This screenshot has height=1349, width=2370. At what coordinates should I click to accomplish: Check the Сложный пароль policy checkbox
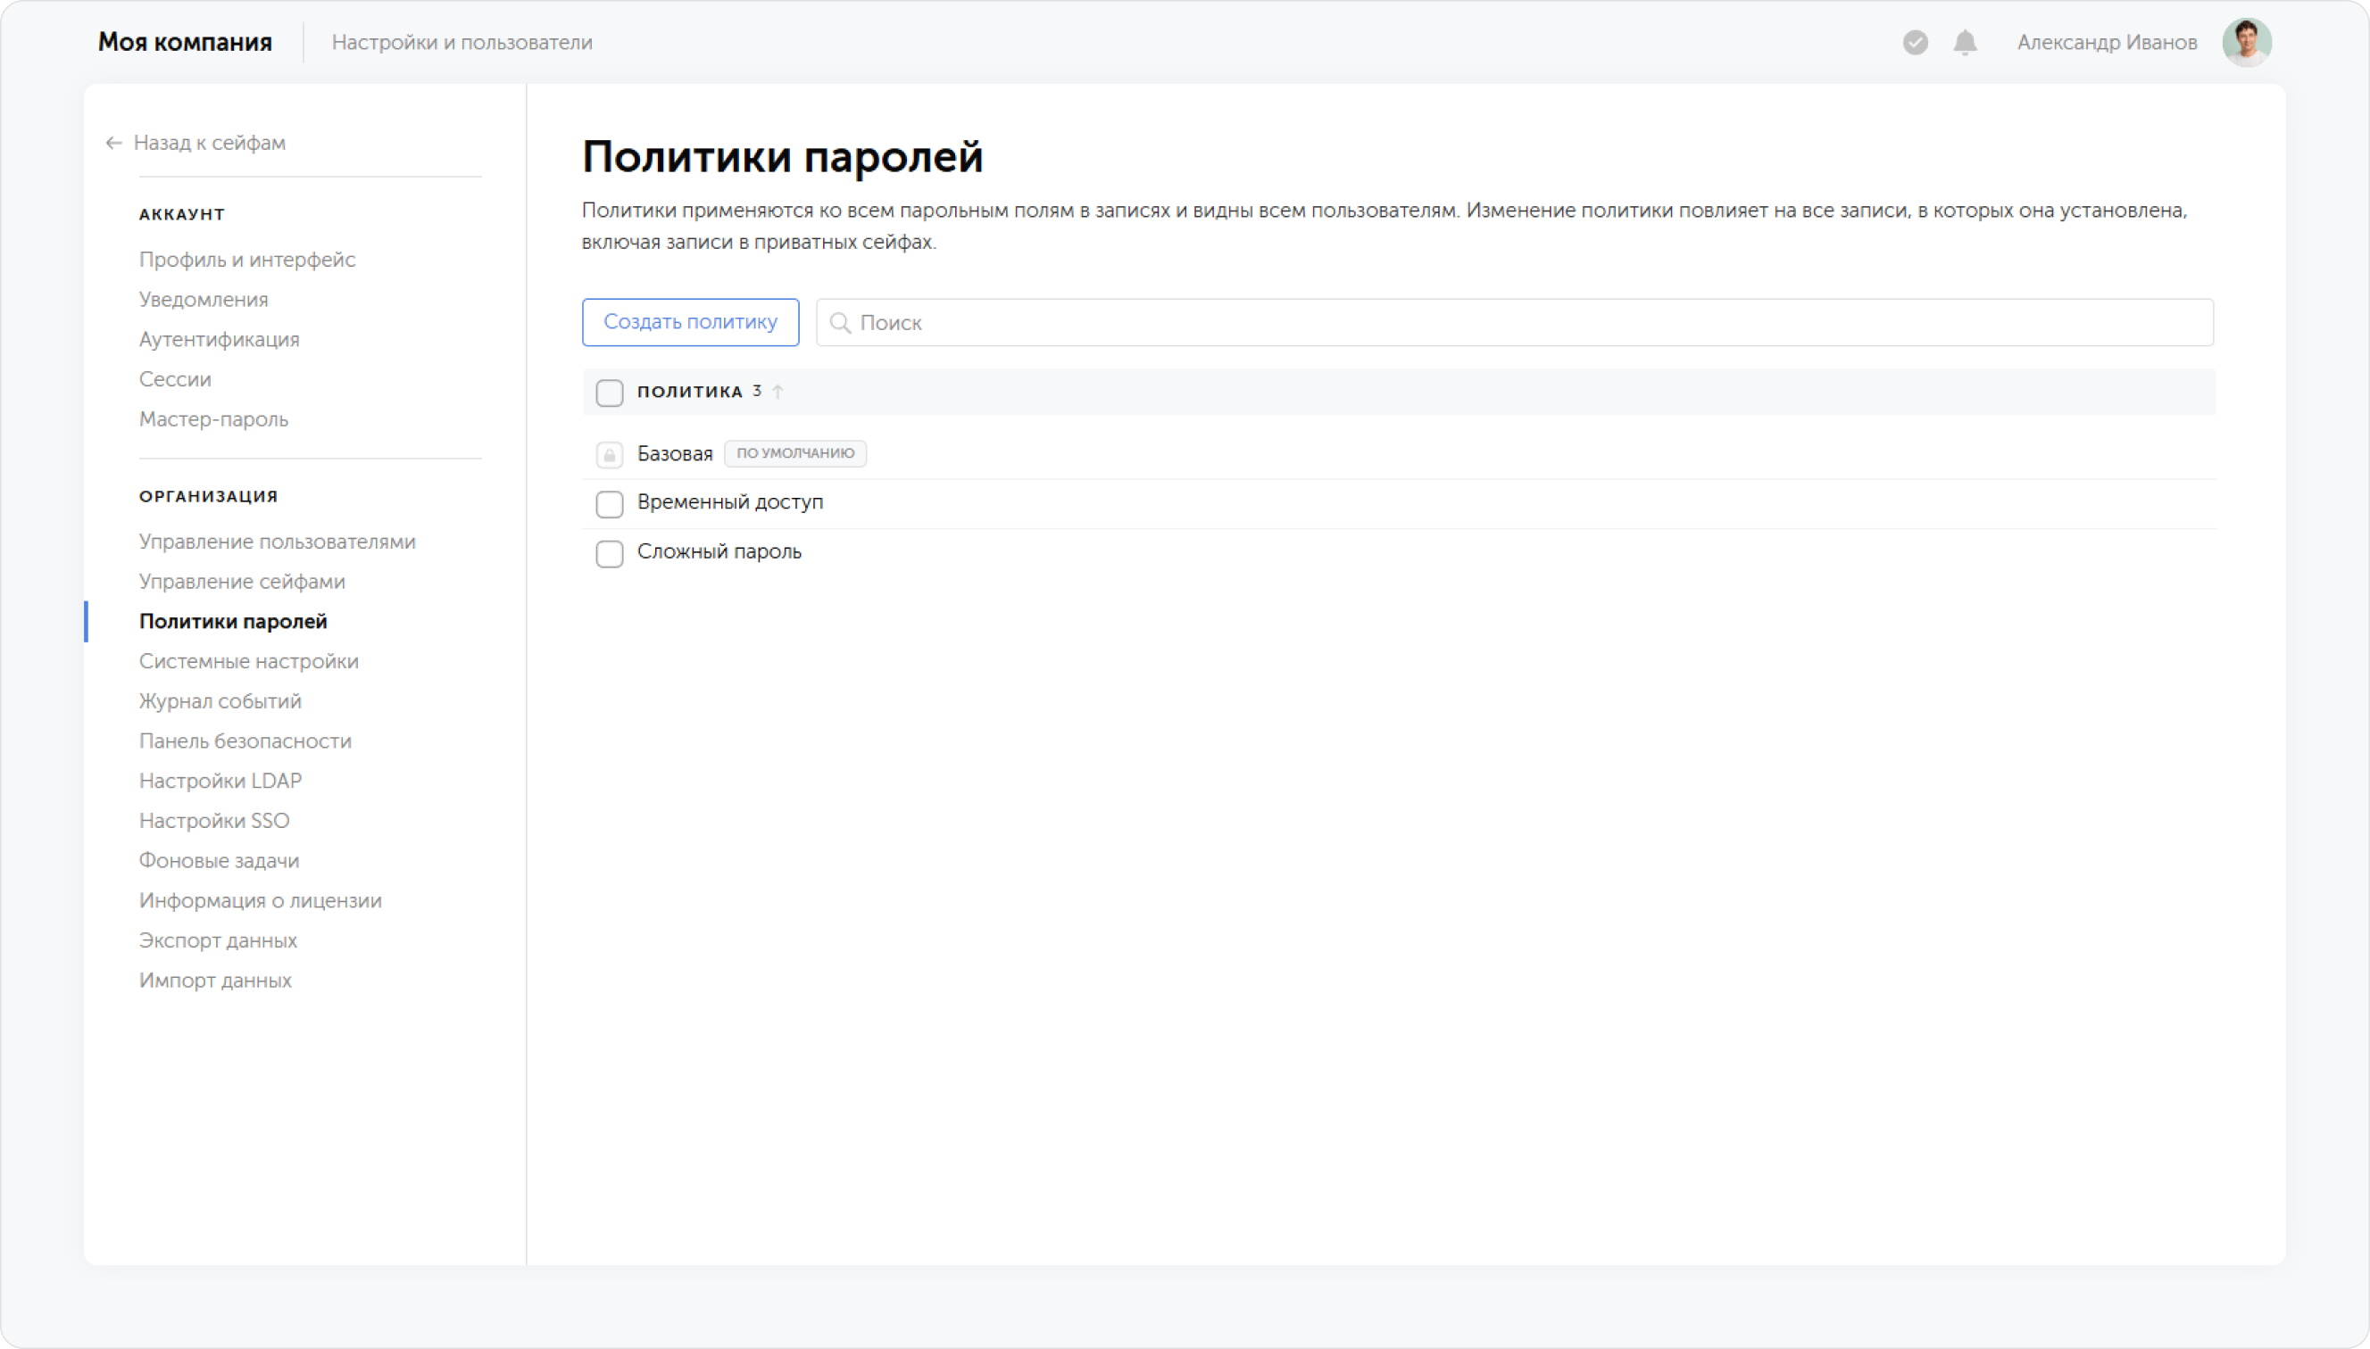pyautogui.click(x=609, y=554)
